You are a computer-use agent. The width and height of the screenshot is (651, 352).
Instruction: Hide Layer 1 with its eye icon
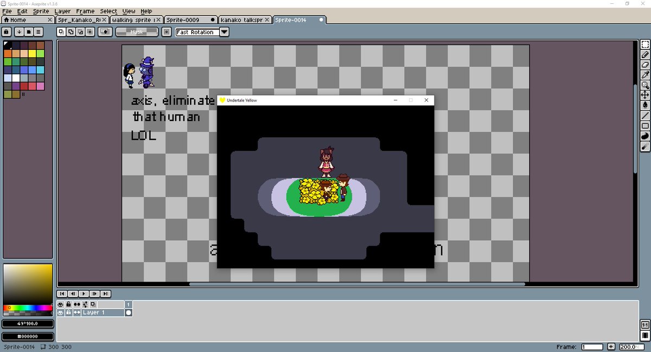pos(61,313)
